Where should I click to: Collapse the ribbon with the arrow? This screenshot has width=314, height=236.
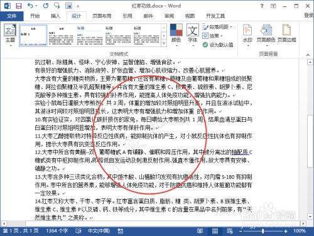(x=308, y=55)
